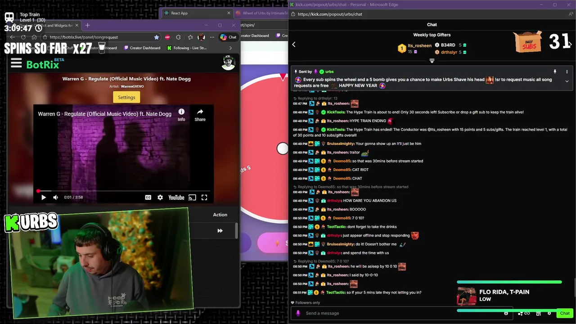Click the Action column header
576x324 pixels.
pos(220,215)
